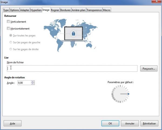Open the Transparence tab
The height and width of the screenshot is (130, 162).
click(x=94, y=10)
